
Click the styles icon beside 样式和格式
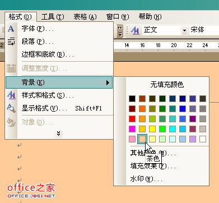pos(11,95)
